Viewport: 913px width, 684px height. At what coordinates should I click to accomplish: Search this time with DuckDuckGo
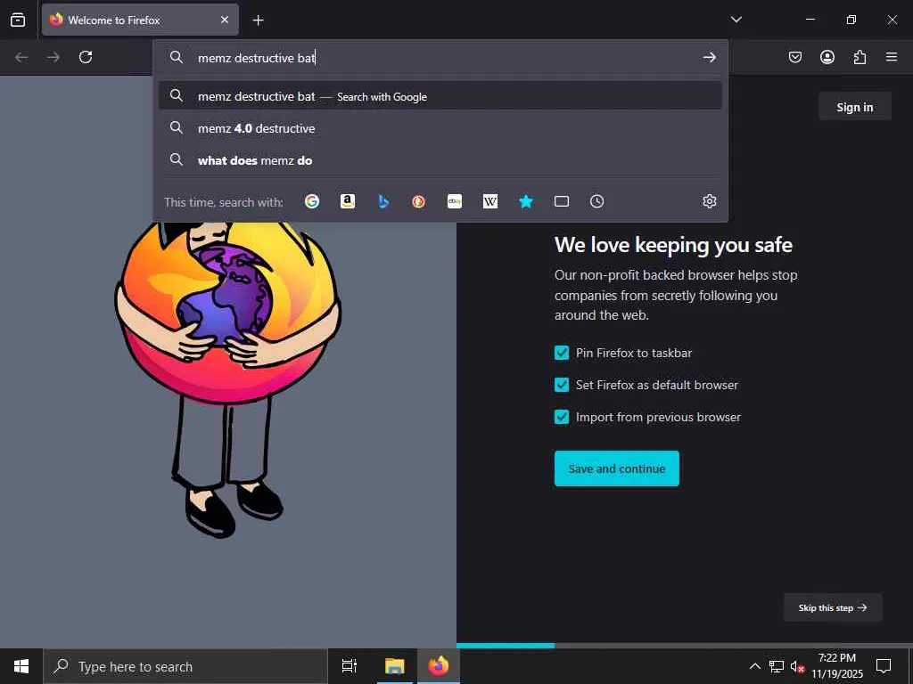[419, 201]
